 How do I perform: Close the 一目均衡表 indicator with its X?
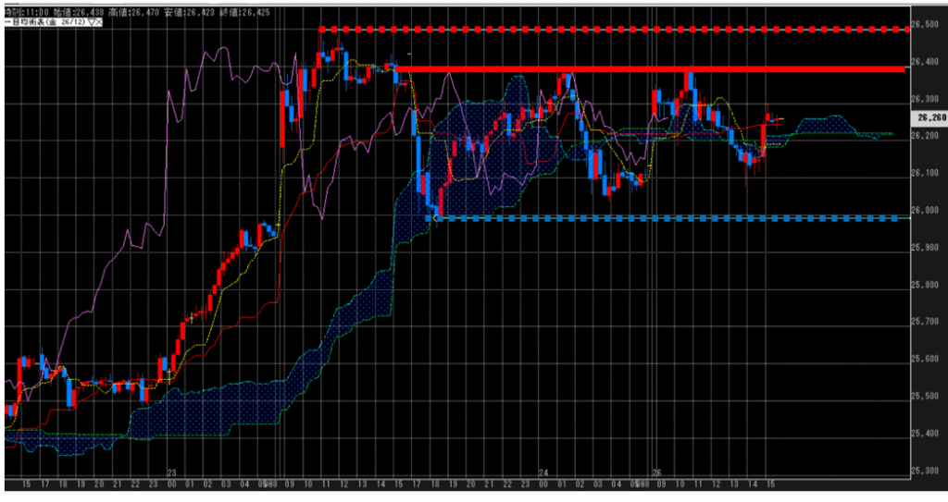97,24
